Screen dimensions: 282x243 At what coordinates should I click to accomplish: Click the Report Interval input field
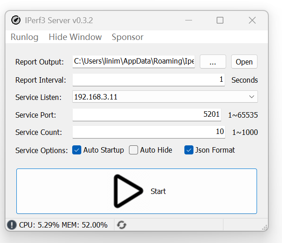[148, 80]
